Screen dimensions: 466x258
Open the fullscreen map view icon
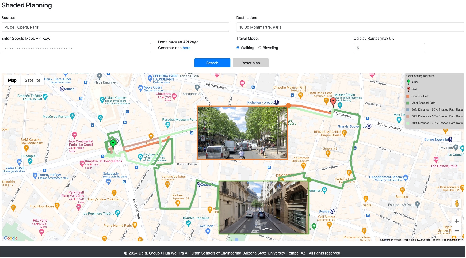(x=457, y=136)
